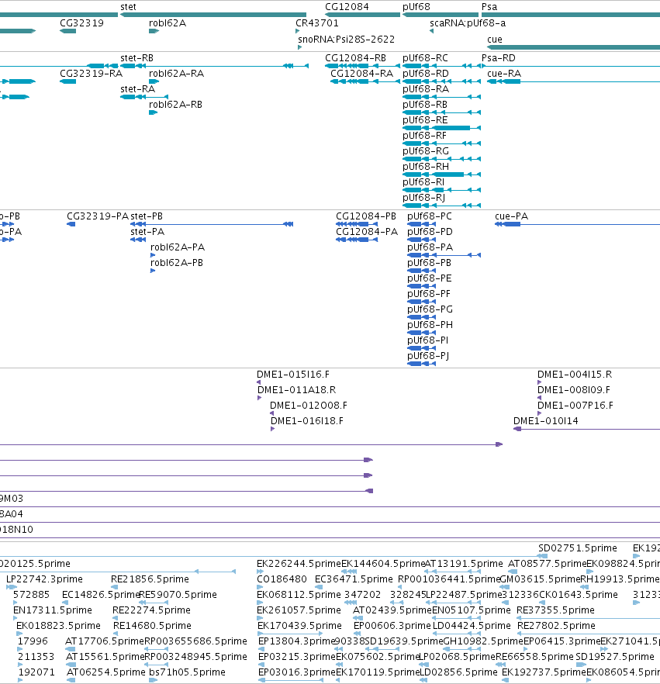
Task: Click the robl62A-PA protein label
Action: click(x=178, y=247)
